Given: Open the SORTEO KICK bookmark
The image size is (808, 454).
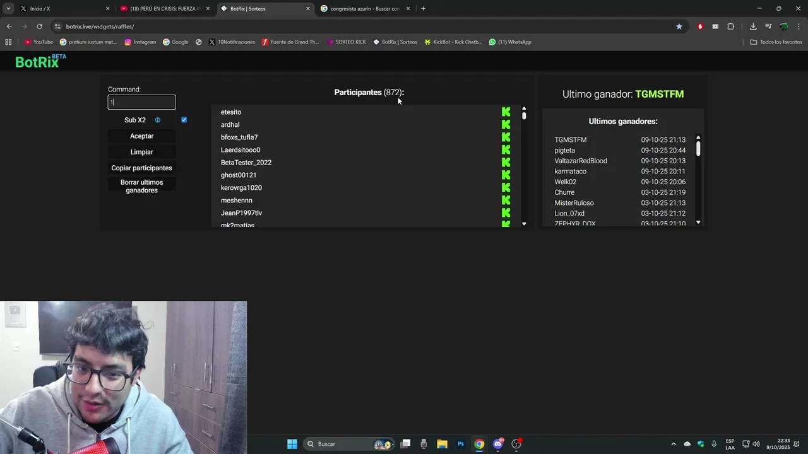Looking at the screenshot, I should [x=347, y=42].
